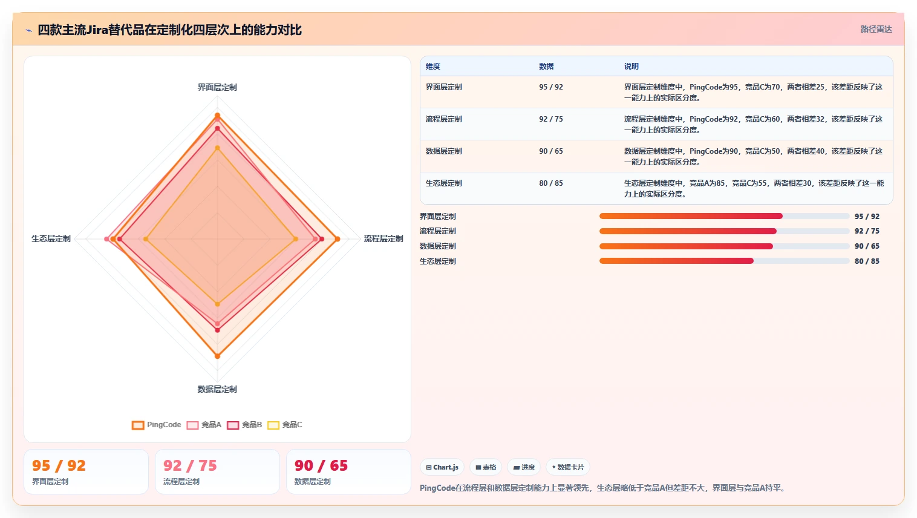Click the table value 95 / 92

pyautogui.click(x=551, y=87)
